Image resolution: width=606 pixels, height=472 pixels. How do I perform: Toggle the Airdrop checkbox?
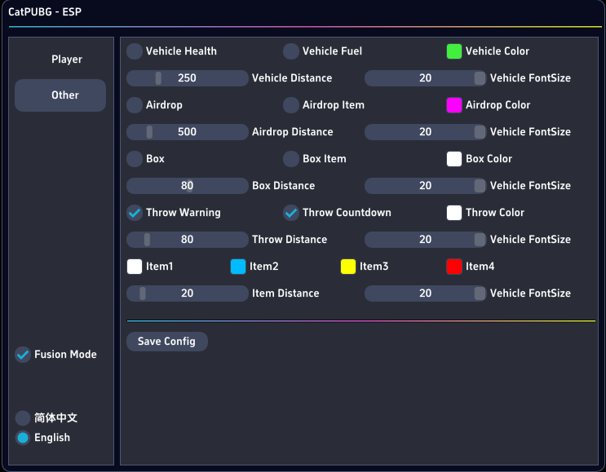[x=135, y=104]
